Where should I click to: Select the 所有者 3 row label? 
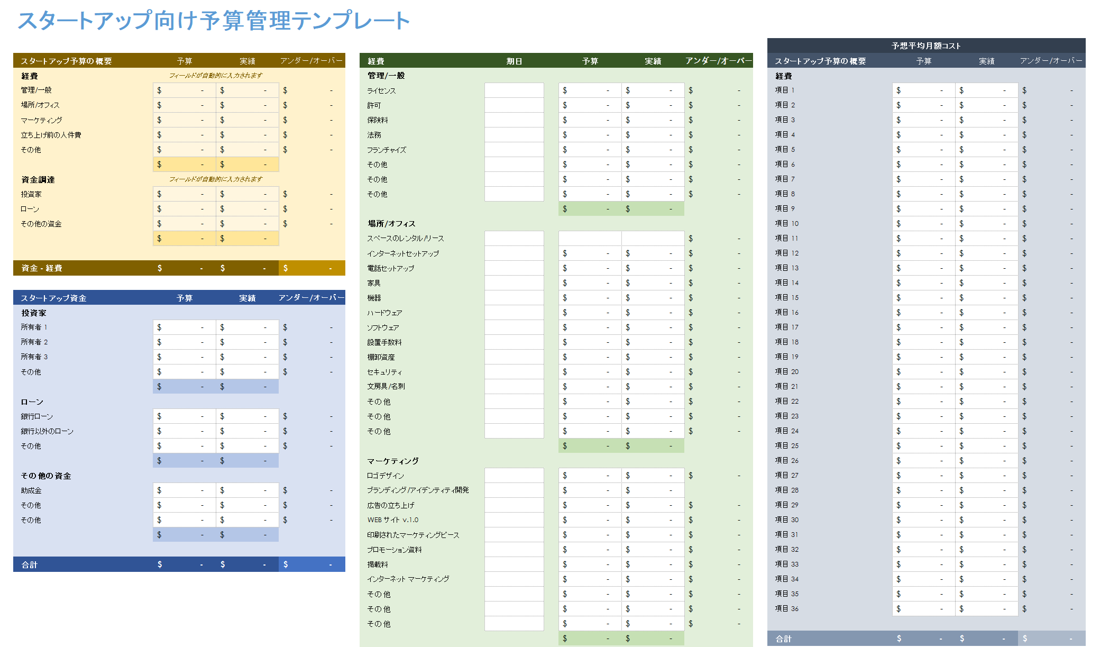34,357
